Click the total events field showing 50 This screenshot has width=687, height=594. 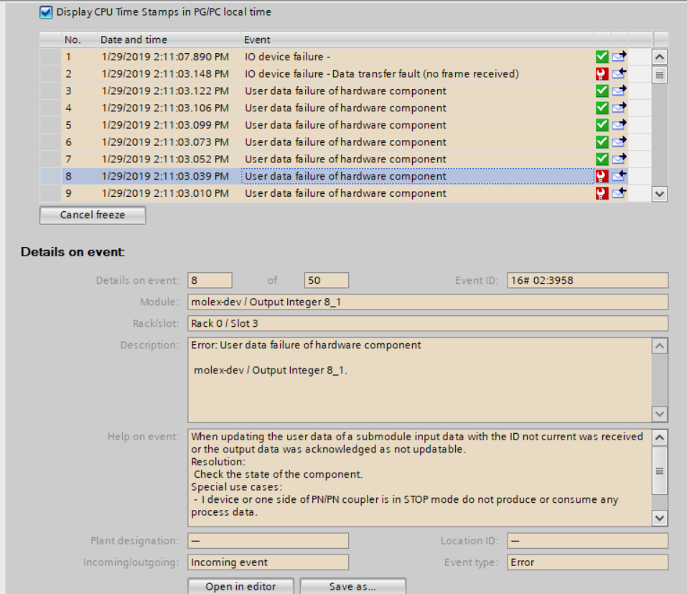point(327,281)
